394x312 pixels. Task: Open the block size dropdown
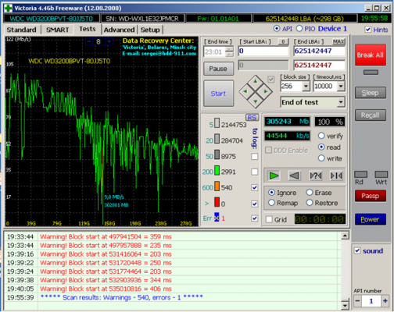[306, 86]
